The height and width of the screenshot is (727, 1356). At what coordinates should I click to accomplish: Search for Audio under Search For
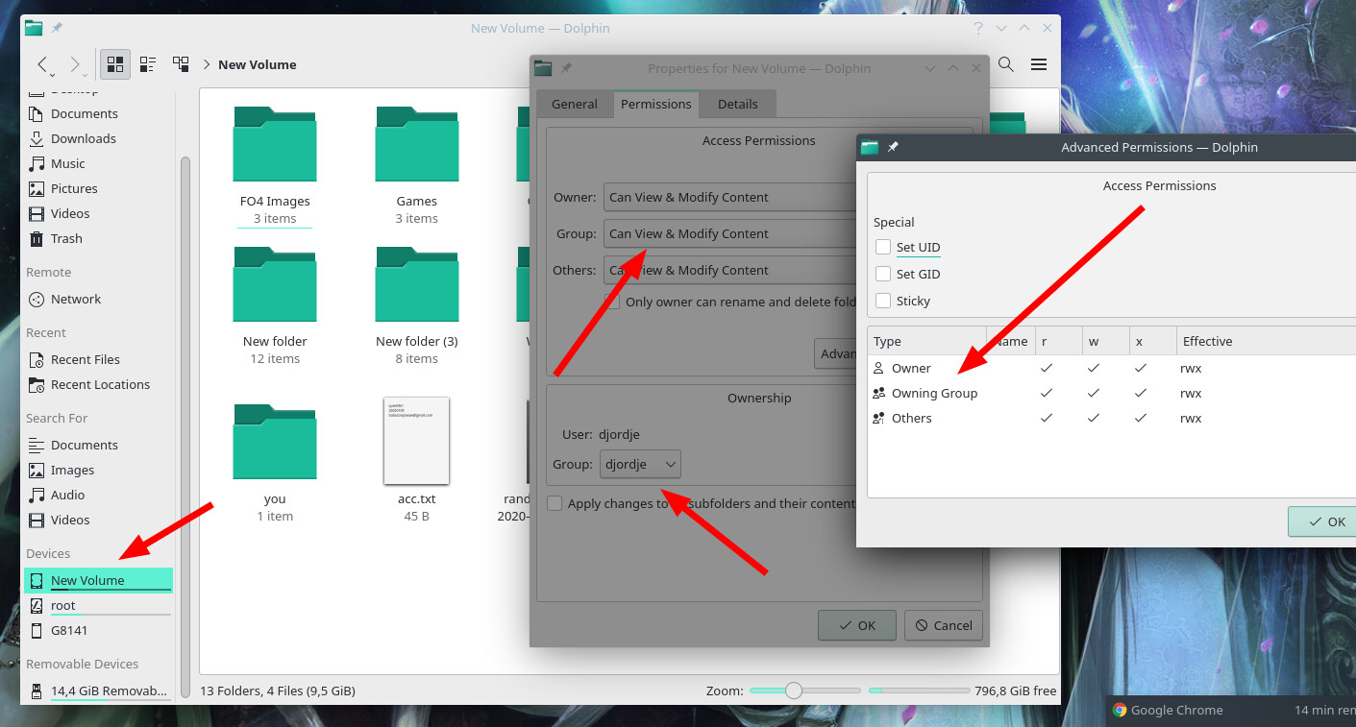click(67, 495)
